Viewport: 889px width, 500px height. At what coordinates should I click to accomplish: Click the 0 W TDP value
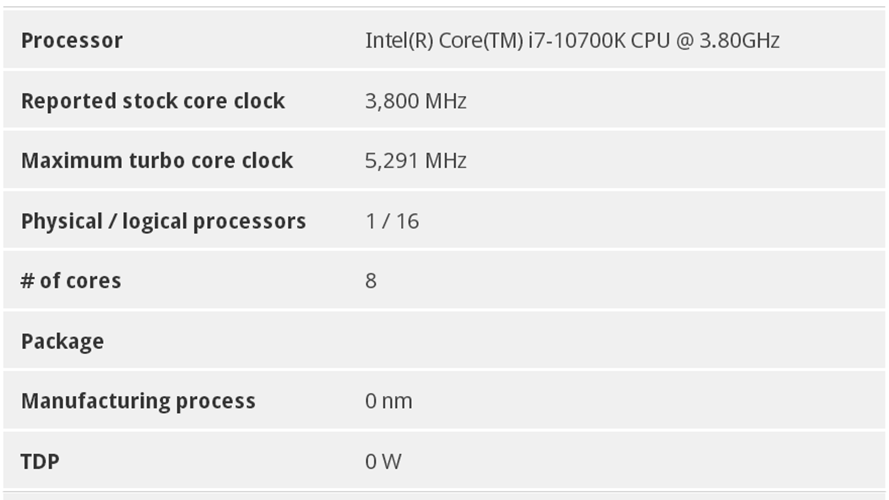point(383,461)
